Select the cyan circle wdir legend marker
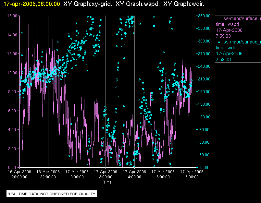 [219, 42]
